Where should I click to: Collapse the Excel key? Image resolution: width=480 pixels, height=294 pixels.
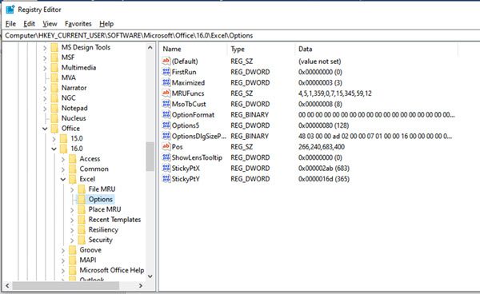[x=63, y=180]
